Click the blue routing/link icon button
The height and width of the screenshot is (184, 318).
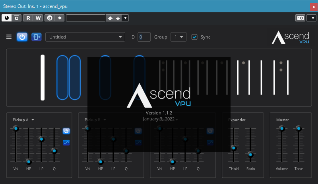37,37
